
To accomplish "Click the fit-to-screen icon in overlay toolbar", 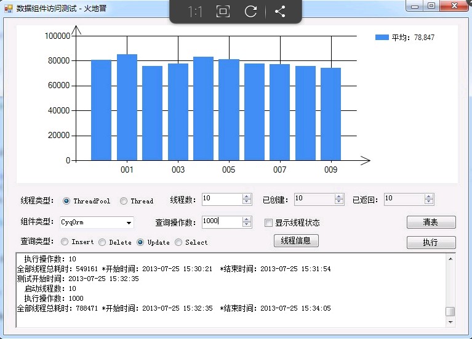I will point(223,12).
